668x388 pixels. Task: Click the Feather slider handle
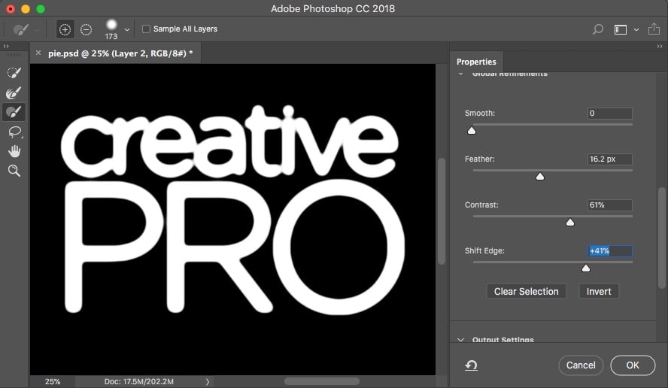(x=539, y=177)
